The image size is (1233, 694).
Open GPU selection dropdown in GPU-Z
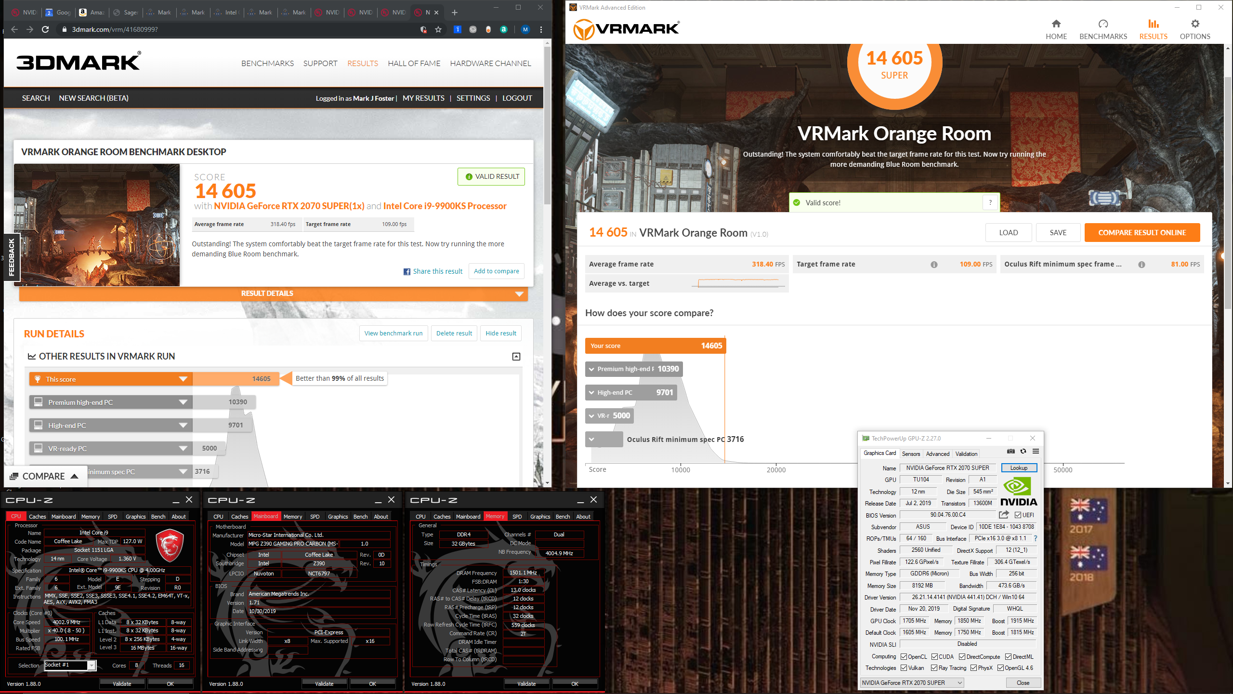pos(912,683)
